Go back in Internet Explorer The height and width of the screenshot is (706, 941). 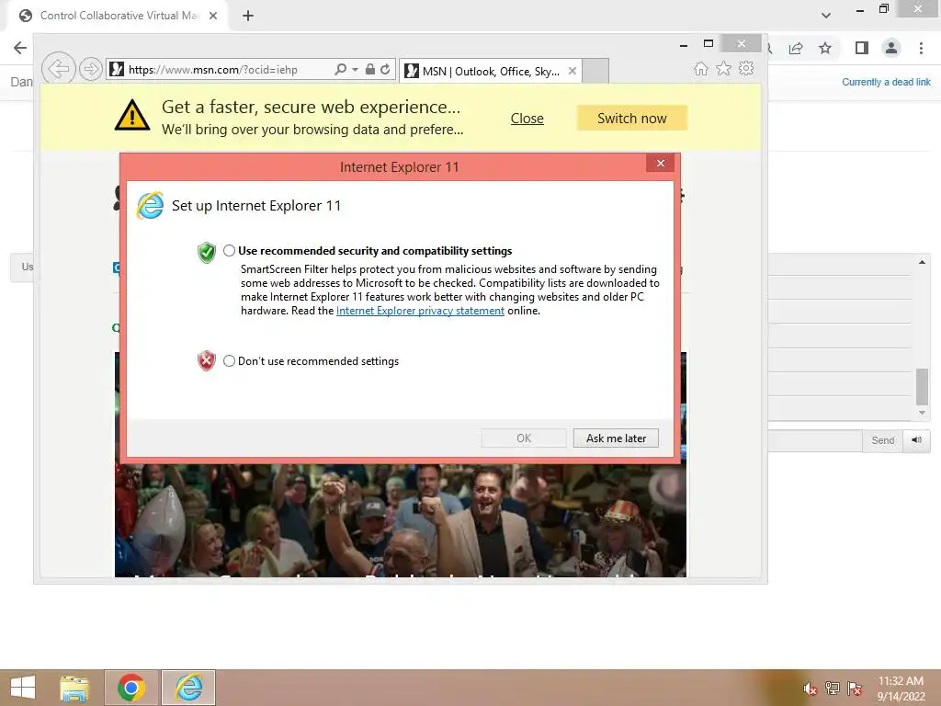58,69
